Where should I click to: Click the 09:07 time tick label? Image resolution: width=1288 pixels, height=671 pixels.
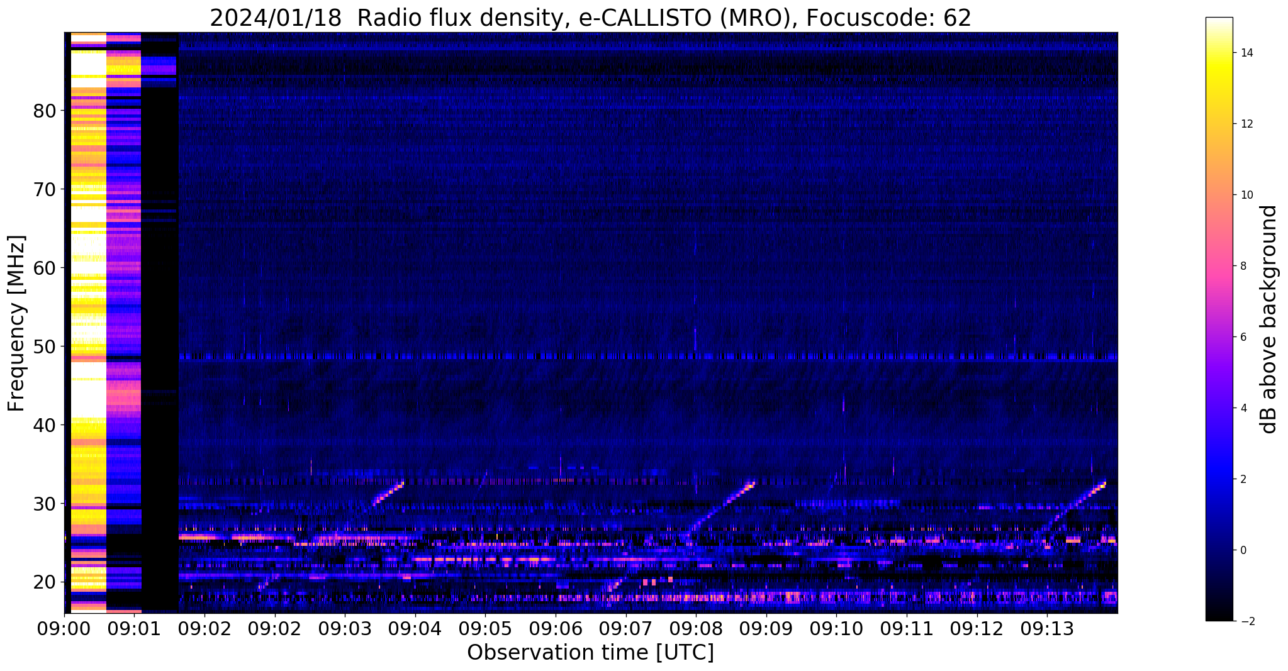pyautogui.click(x=626, y=628)
